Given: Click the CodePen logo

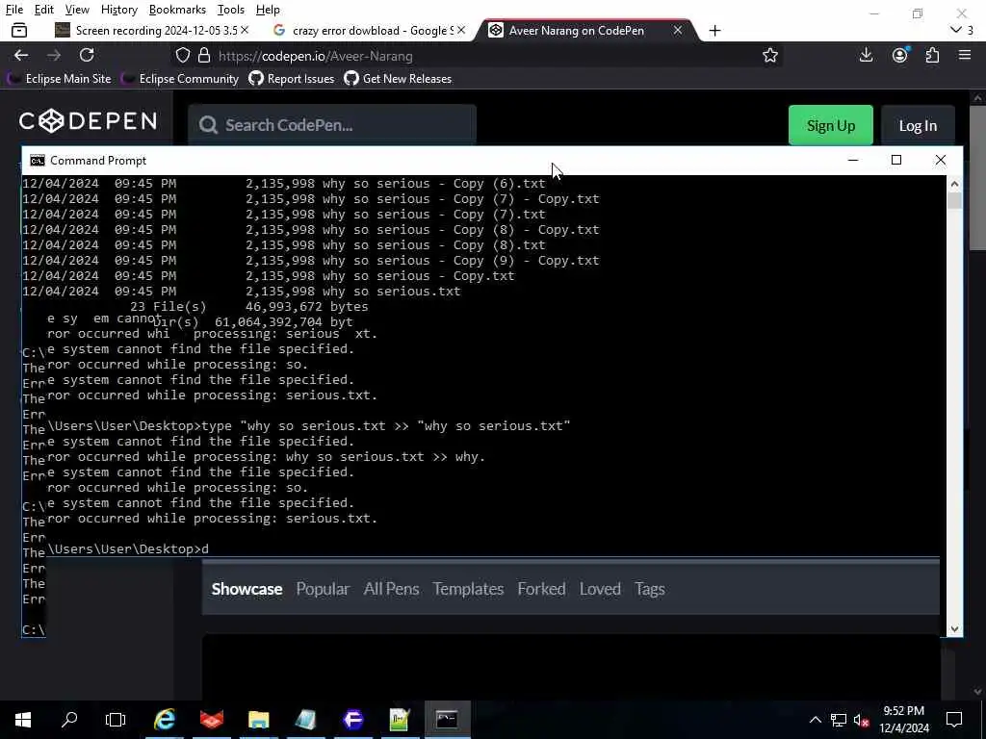Looking at the screenshot, I should (88, 120).
